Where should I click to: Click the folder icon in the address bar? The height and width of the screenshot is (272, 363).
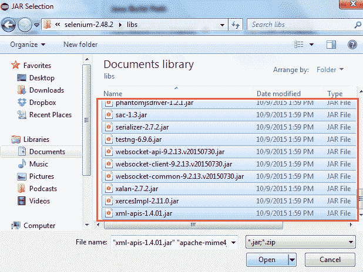pyautogui.click(x=47, y=25)
